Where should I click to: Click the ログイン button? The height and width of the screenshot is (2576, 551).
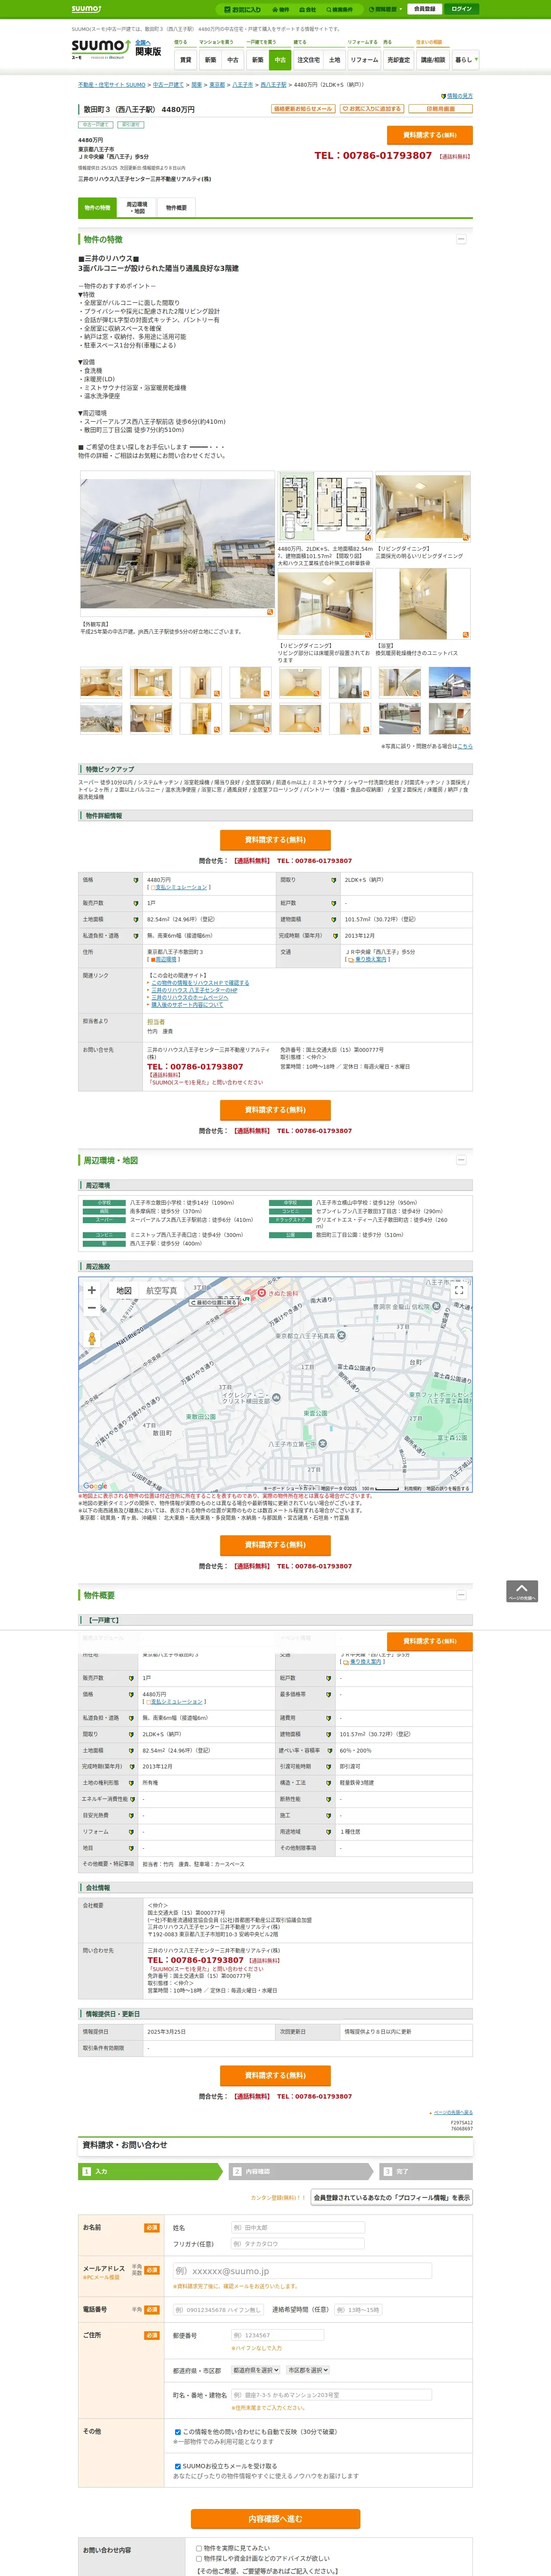[x=461, y=9]
